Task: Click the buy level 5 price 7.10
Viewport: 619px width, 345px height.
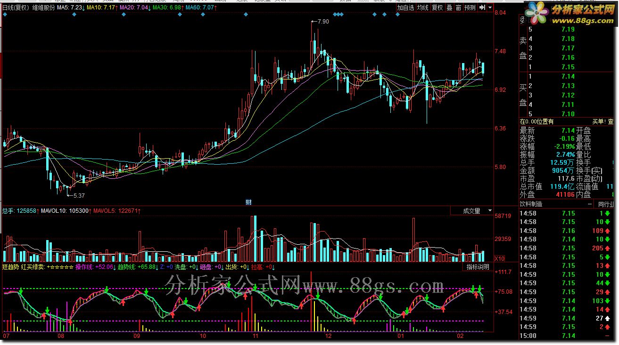Action: coord(568,114)
